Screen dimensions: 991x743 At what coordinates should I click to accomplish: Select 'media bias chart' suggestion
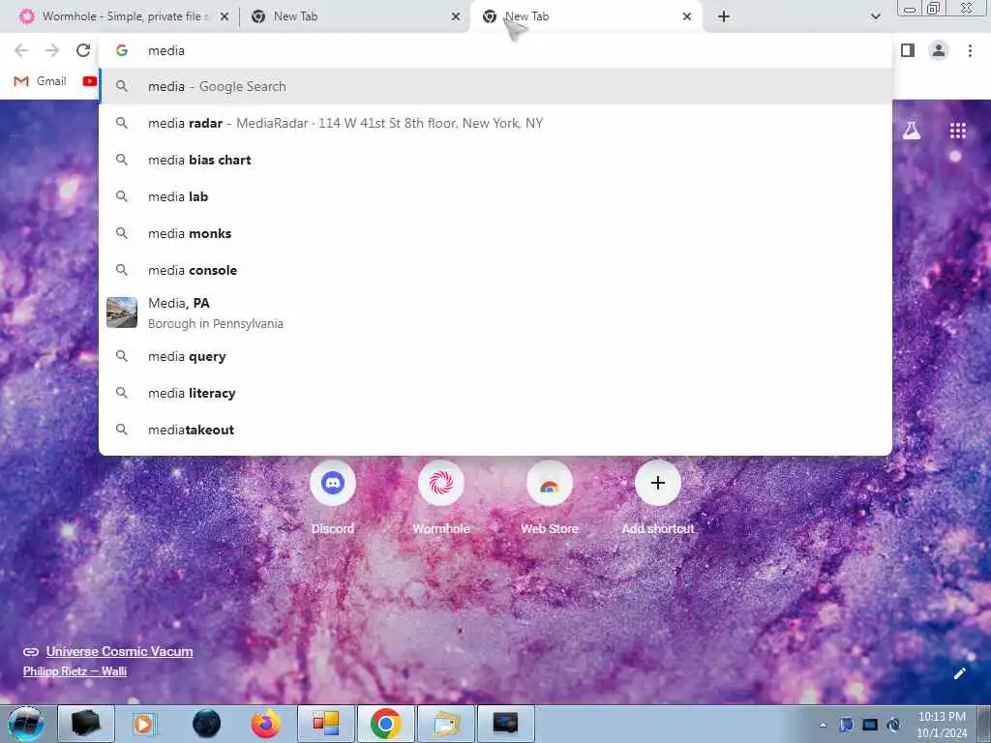point(495,160)
